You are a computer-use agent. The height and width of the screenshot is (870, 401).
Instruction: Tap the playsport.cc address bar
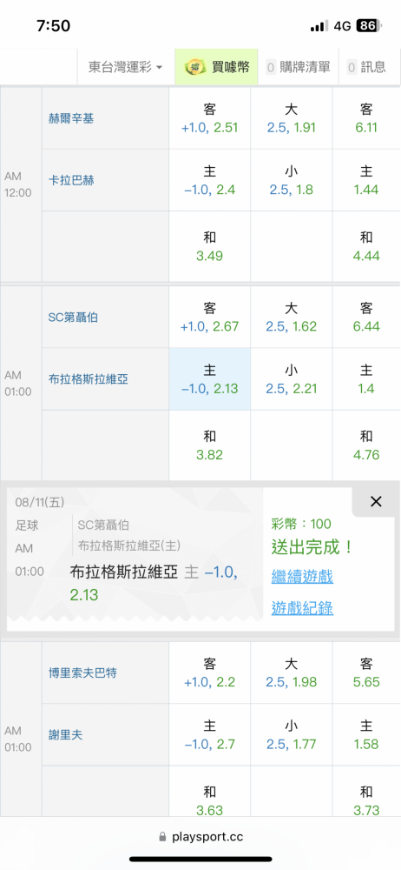tap(200, 836)
